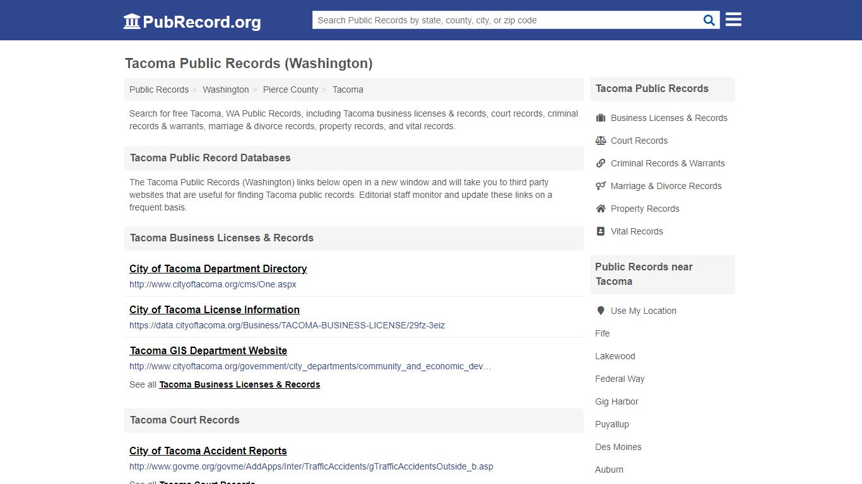862x484 pixels.
Task: Go to Fife public records
Action: point(603,333)
